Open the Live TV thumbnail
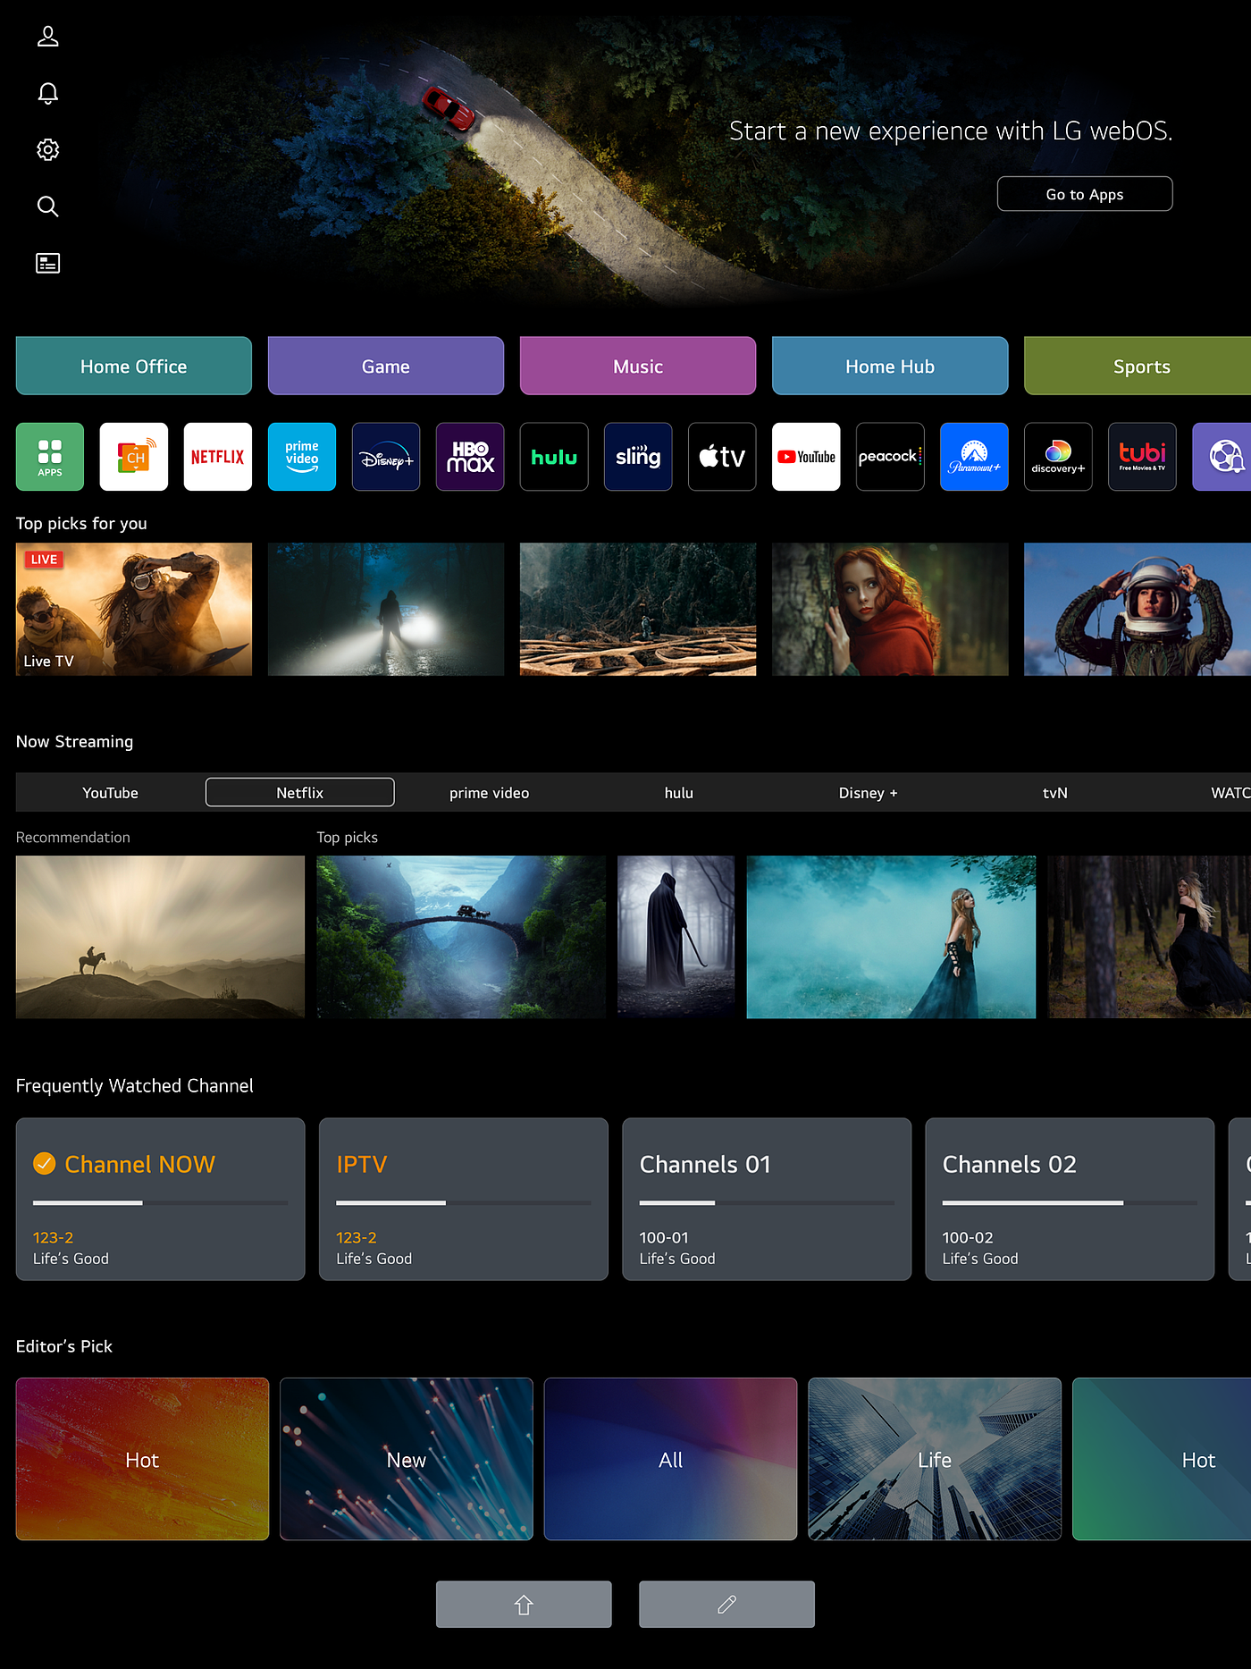Screen dimensions: 1251x1669 (x=134, y=610)
